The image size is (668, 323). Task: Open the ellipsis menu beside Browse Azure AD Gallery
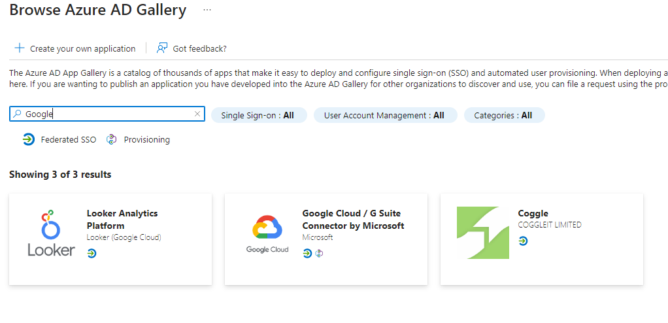(x=207, y=9)
